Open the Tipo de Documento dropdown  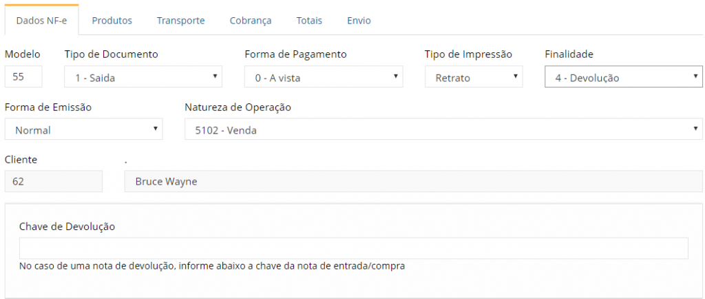point(143,77)
